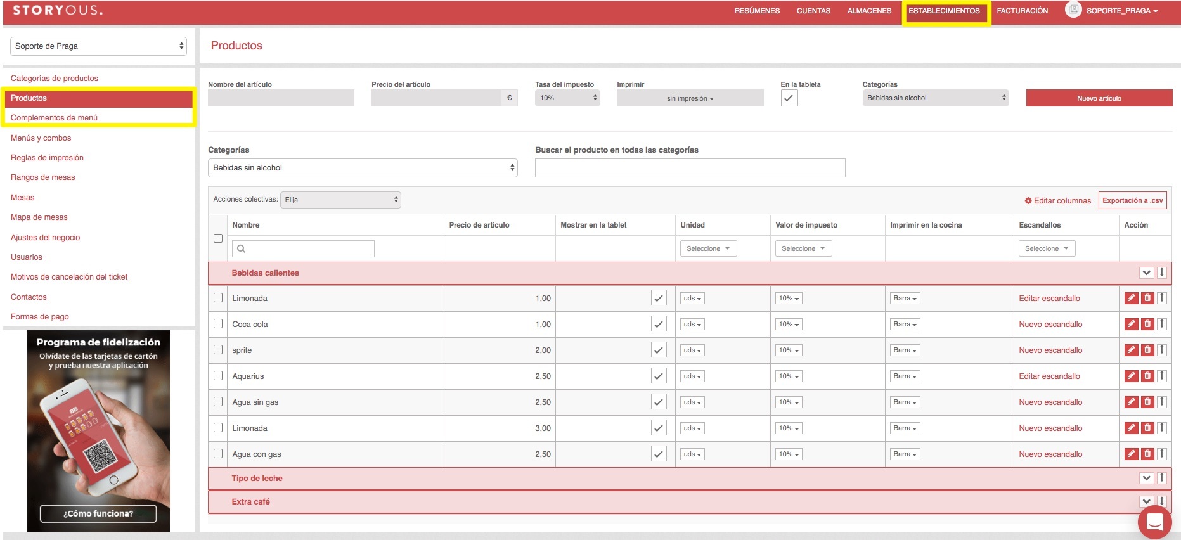
Task: Delete Agua con gas with trash icon
Action: click(x=1147, y=454)
